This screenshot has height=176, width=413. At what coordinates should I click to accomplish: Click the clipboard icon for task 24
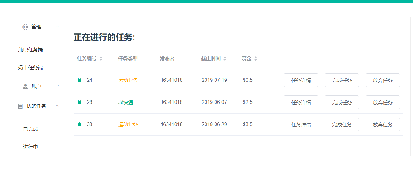pyautogui.click(x=80, y=80)
